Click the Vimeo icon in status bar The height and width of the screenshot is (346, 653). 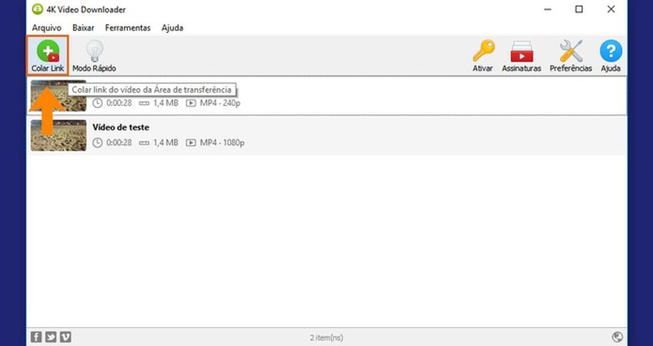click(66, 337)
